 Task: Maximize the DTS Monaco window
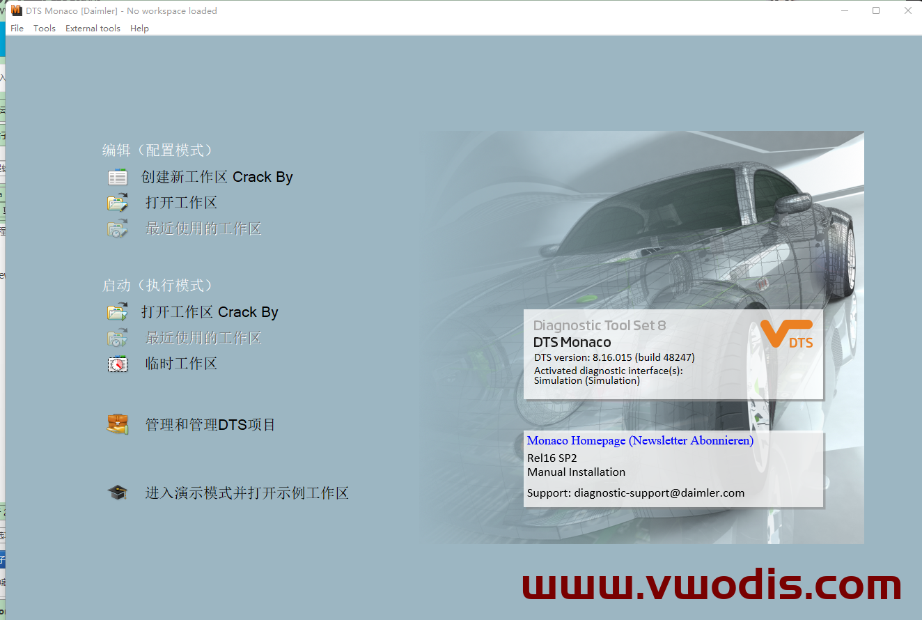876,10
